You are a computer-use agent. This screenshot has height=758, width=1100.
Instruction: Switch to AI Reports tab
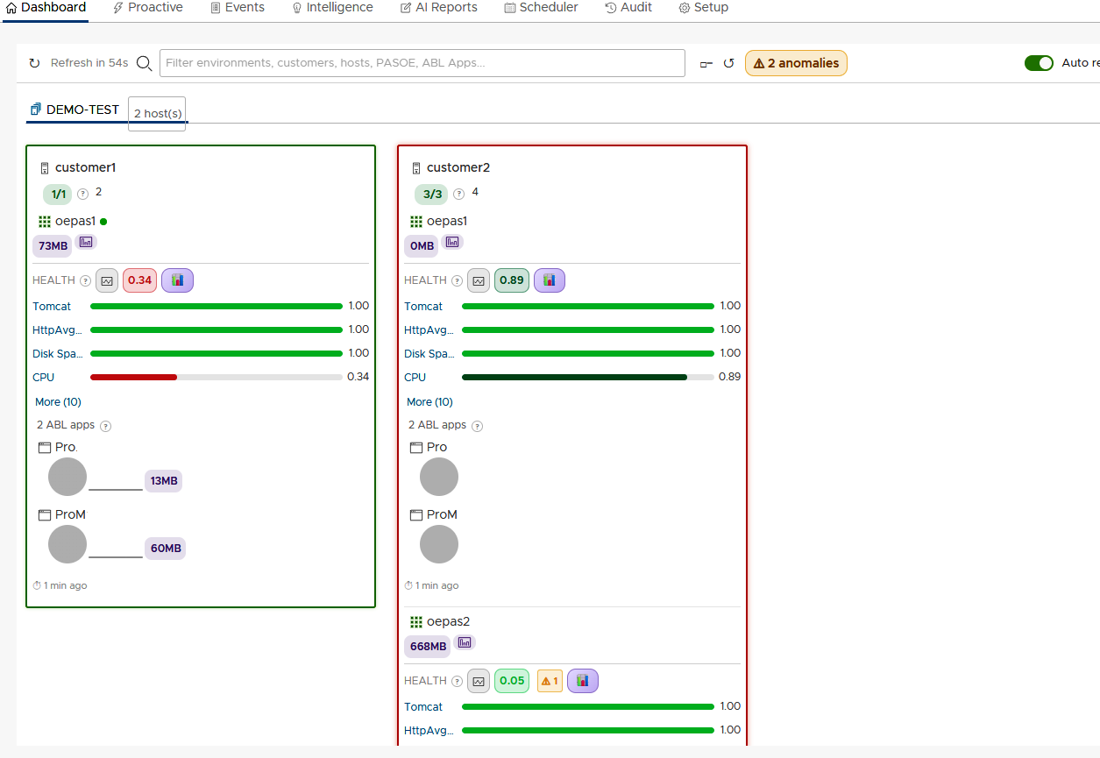[x=439, y=8]
